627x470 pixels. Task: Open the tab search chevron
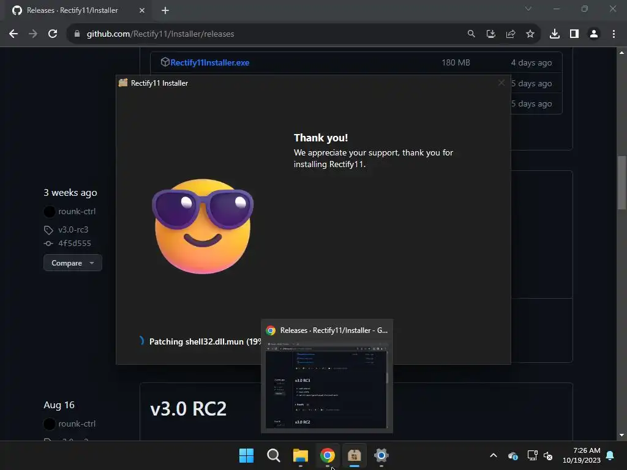click(528, 9)
